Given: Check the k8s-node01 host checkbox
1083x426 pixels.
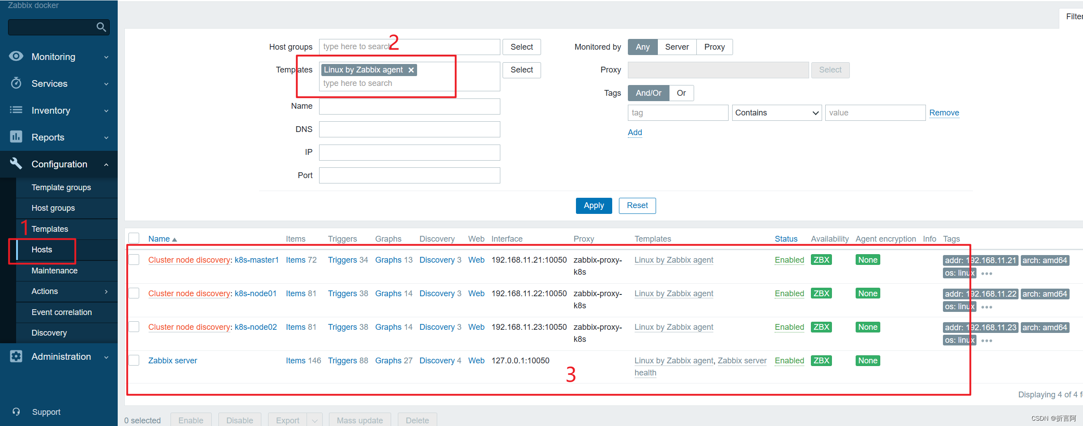Looking at the screenshot, I should pyautogui.click(x=134, y=293).
